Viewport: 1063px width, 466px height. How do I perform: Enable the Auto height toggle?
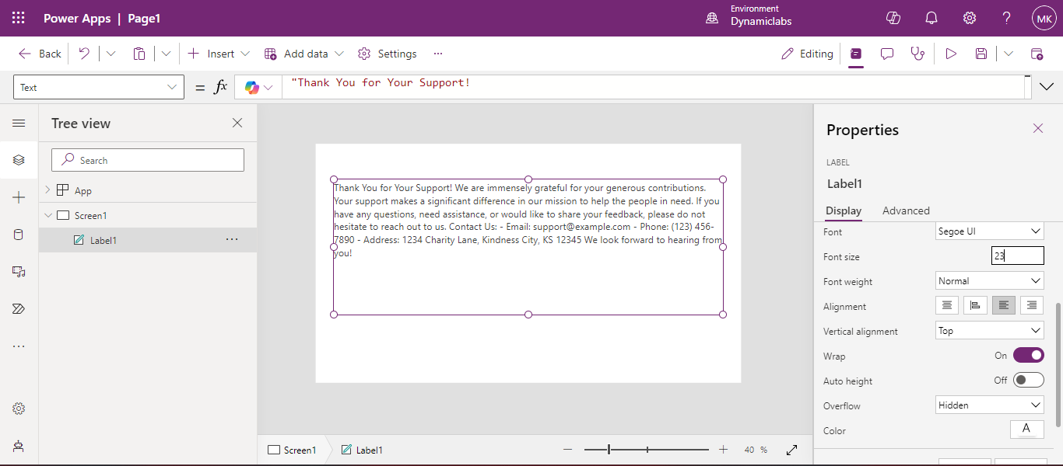tap(1028, 381)
